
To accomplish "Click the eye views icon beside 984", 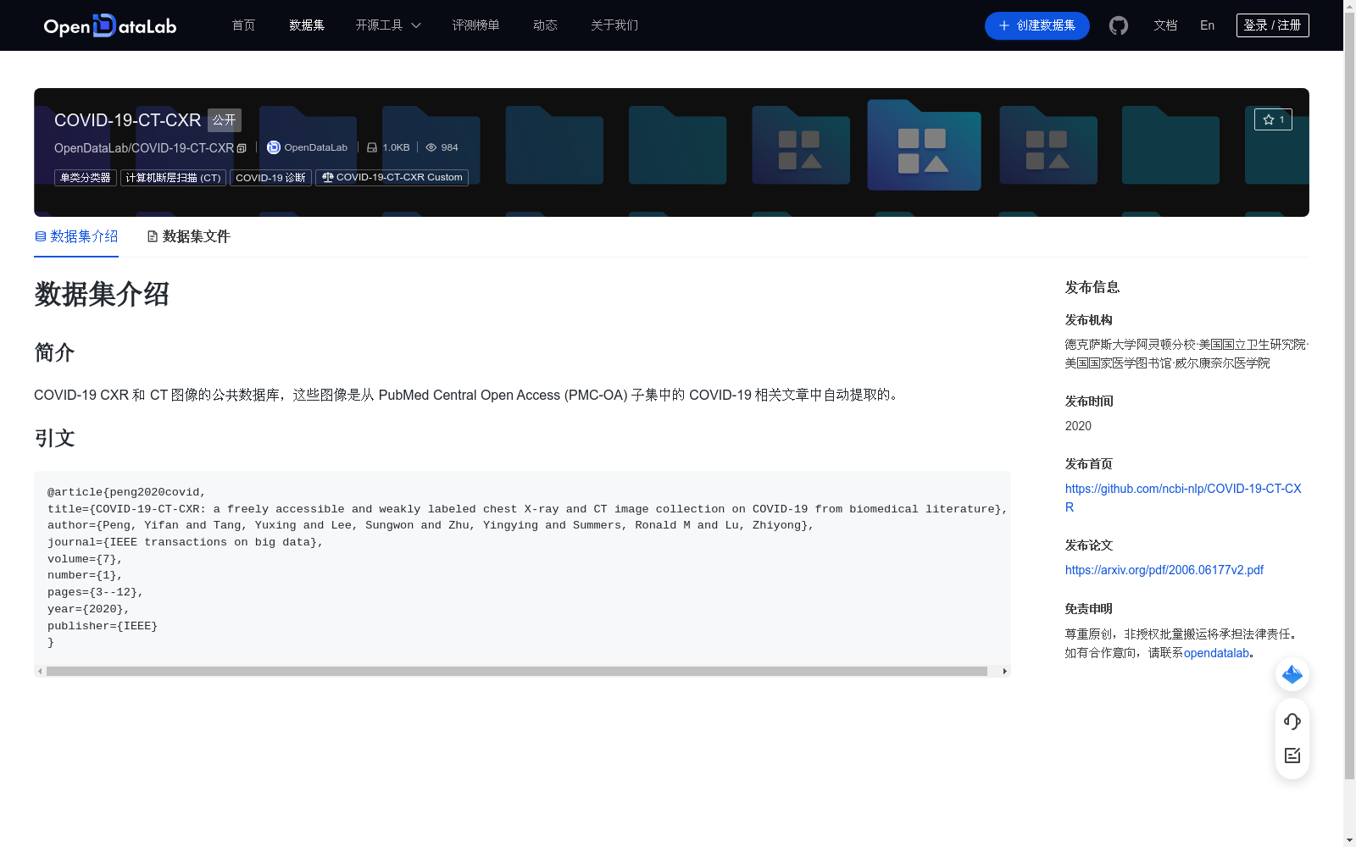I will tap(431, 147).
